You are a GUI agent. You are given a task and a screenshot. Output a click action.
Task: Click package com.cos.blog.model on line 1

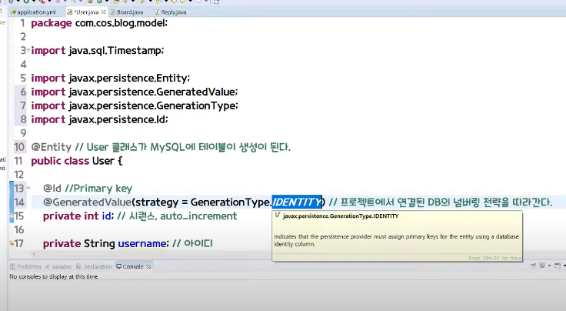pyautogui.click(x=99, y=23)
